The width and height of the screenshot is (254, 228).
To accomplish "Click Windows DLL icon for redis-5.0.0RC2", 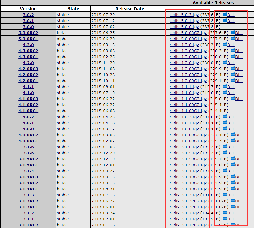I will (233, 32).
